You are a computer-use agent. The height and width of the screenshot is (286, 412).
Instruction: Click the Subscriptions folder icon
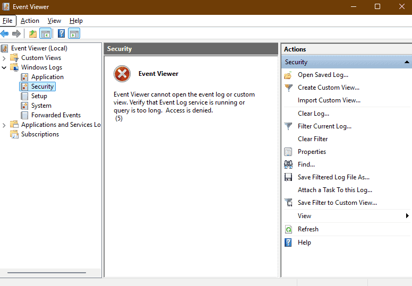click(14, 134)
